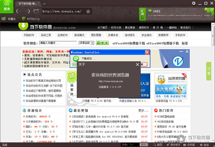Close the Windows Installer dialog with red X

point(147,52)
